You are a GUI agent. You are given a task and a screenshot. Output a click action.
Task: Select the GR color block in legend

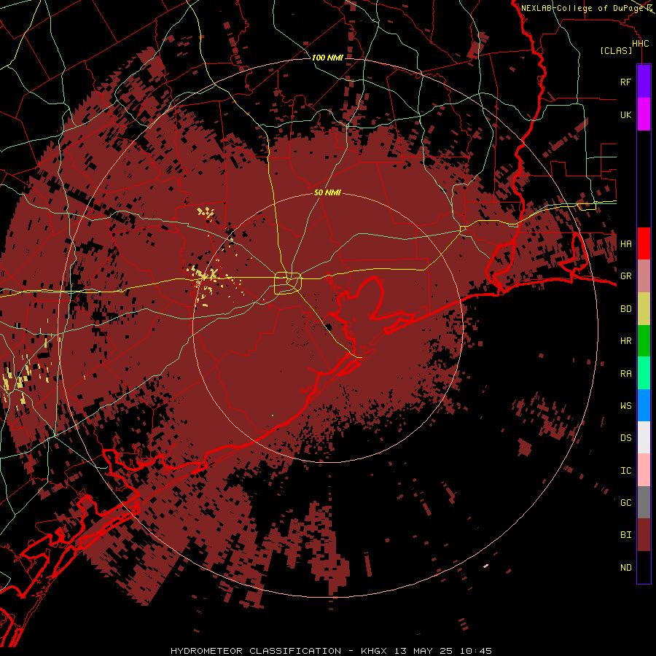pyautogui.click(x=644, y=276)
